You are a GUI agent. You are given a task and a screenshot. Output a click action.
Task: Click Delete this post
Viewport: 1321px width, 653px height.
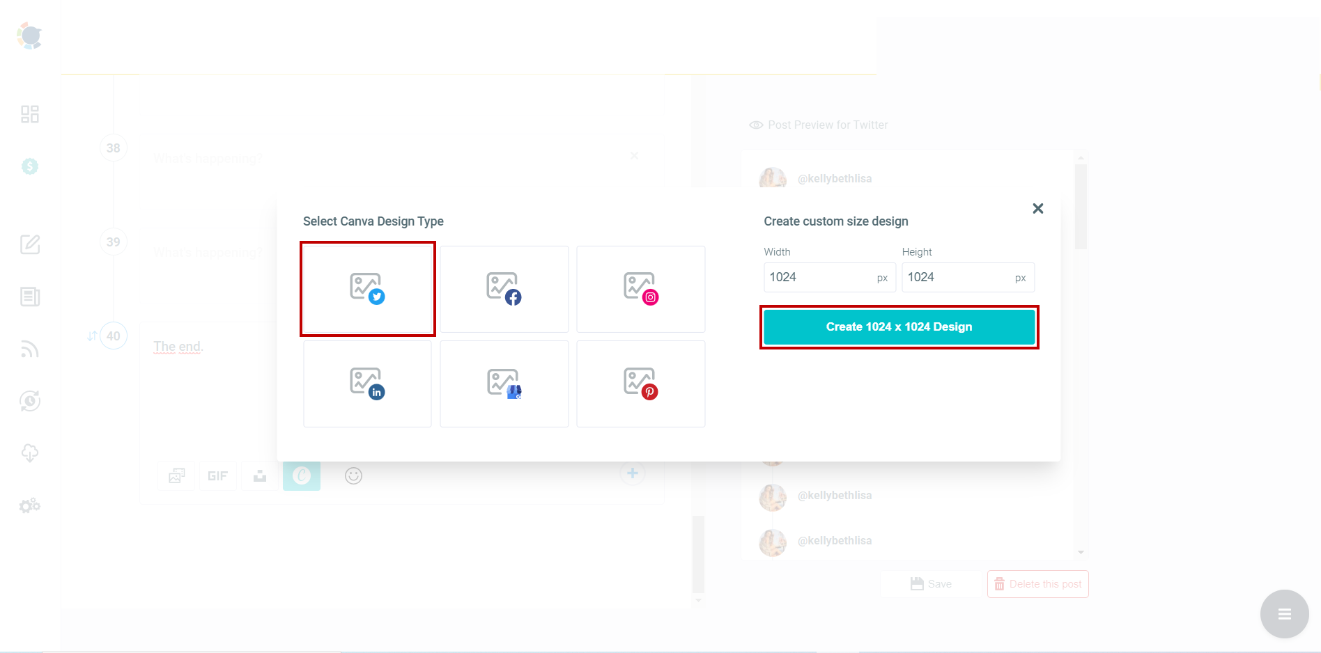(x=1037, y=584)
